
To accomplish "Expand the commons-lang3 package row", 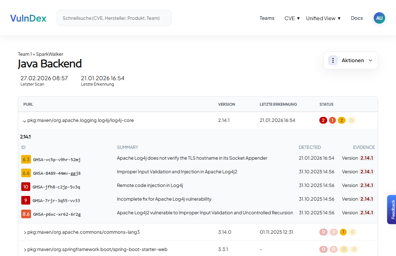I will [25, 232].
